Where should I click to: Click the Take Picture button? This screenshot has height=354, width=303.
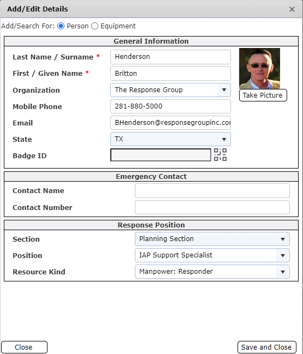tap(263, 95)
